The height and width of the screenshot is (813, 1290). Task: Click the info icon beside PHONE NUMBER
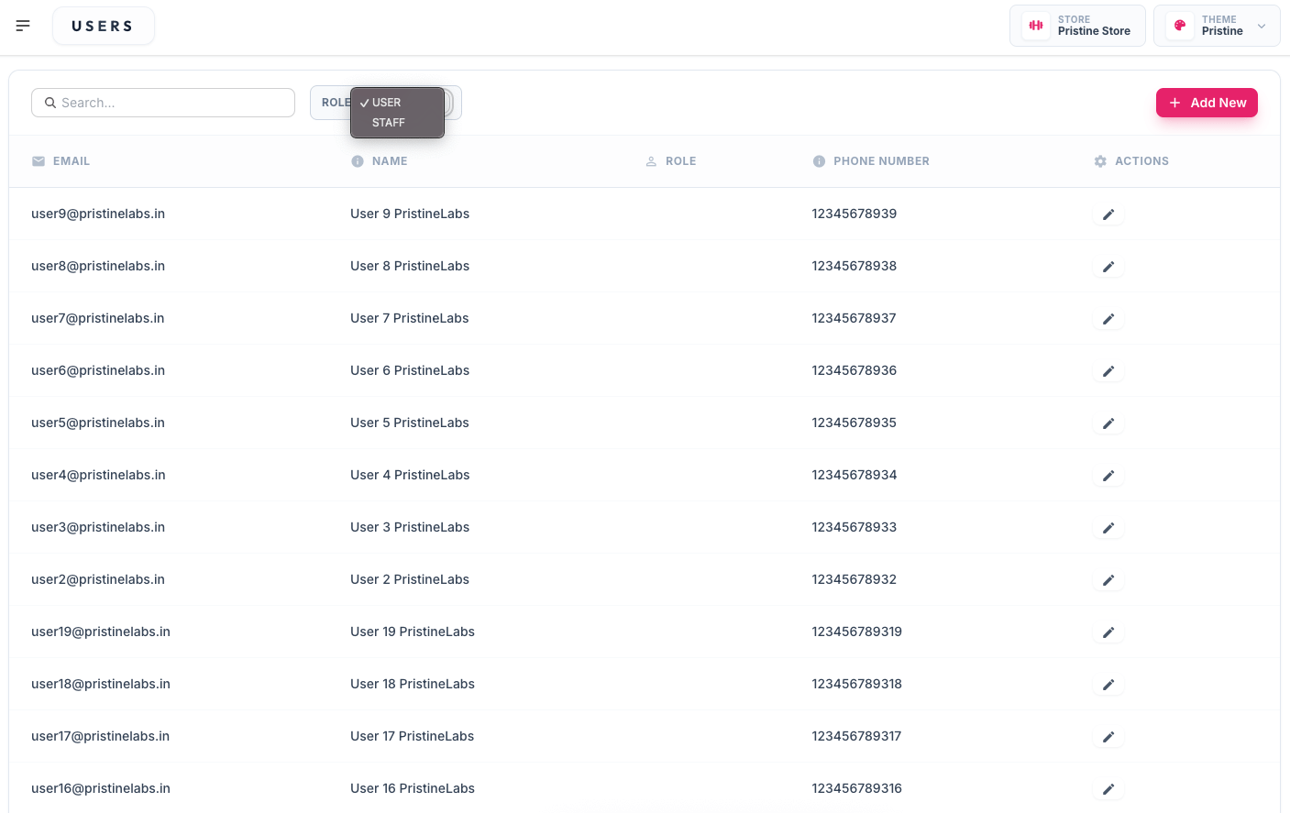click(x=819, y=160)
